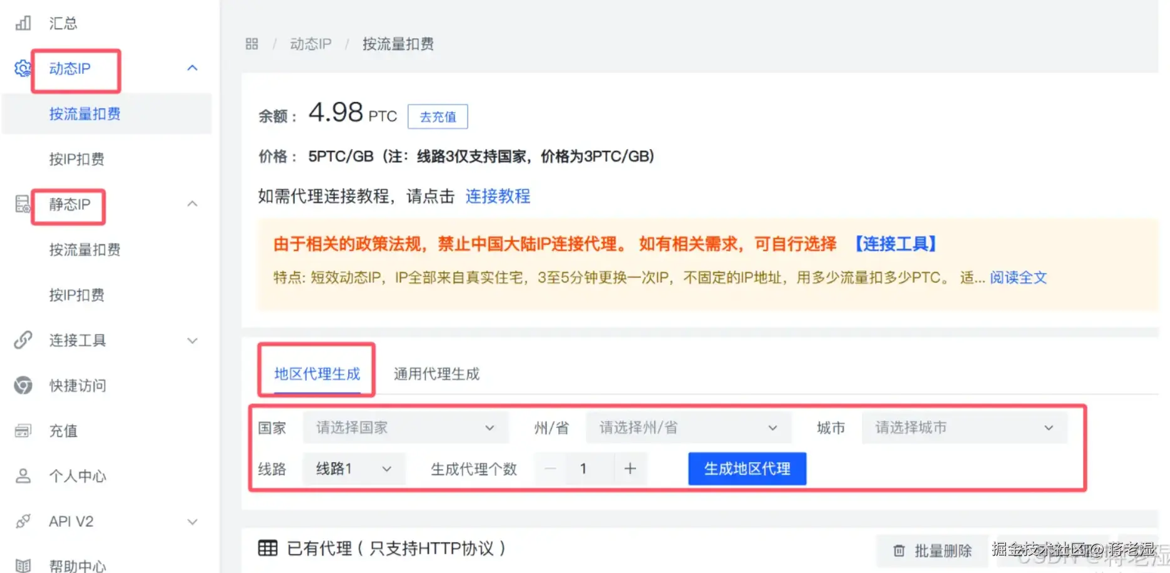The image size is (1170, 573).
Task: Click the API V2 sidebar icon
Action: [23, 521]
